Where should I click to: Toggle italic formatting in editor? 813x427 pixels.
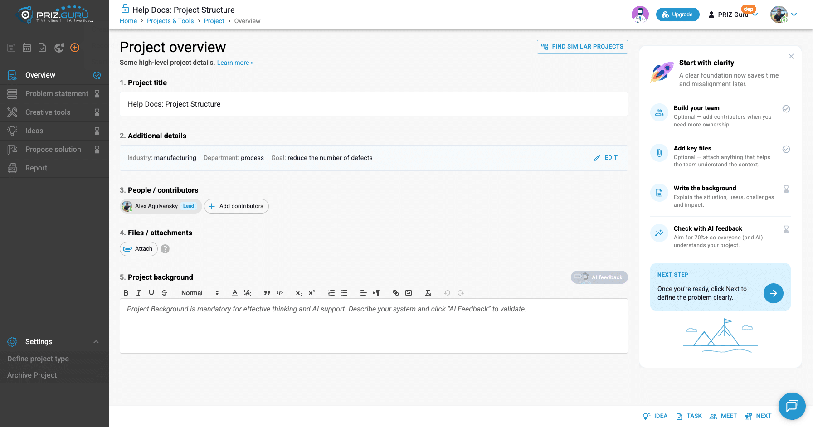pos(139,293)
